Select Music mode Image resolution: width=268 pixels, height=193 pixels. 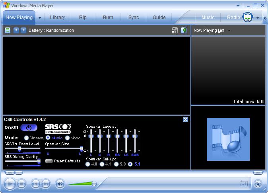point(48,138)
